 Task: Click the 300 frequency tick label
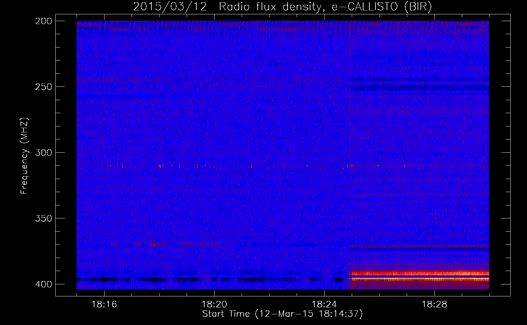pos(43,152)
